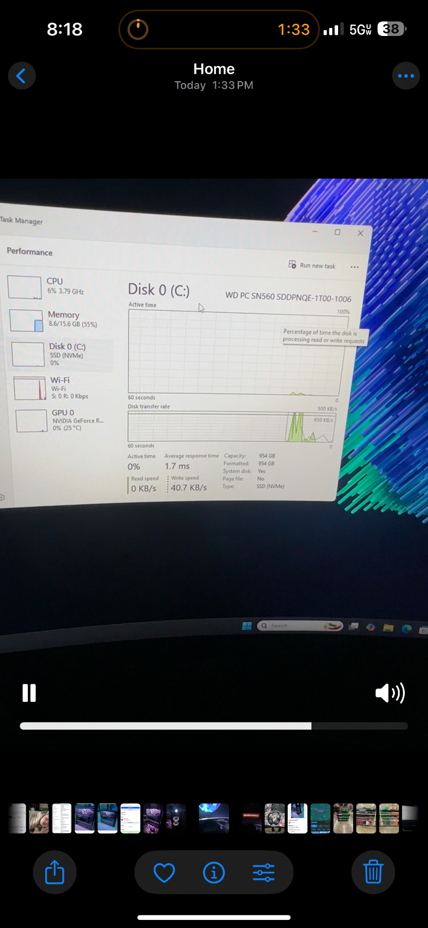Open Microsoft Edge on the taskbar

(x=407, y=629)
